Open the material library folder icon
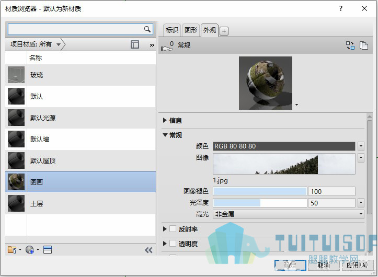The width and height of the screenshot is (378, 277). pyautogui.click(x=12, y=249)
